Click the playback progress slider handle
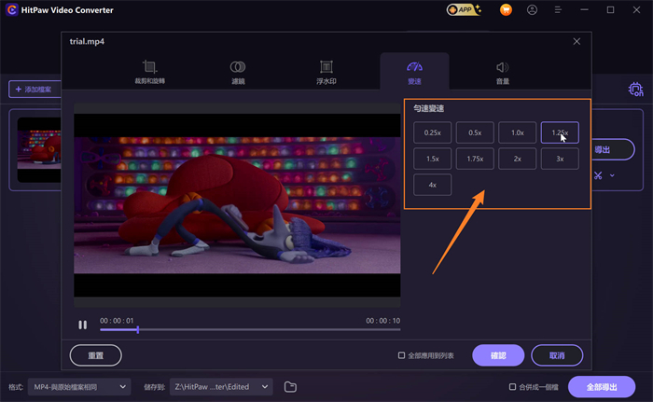This screenshot has height=402, width=653. [137, 329]
